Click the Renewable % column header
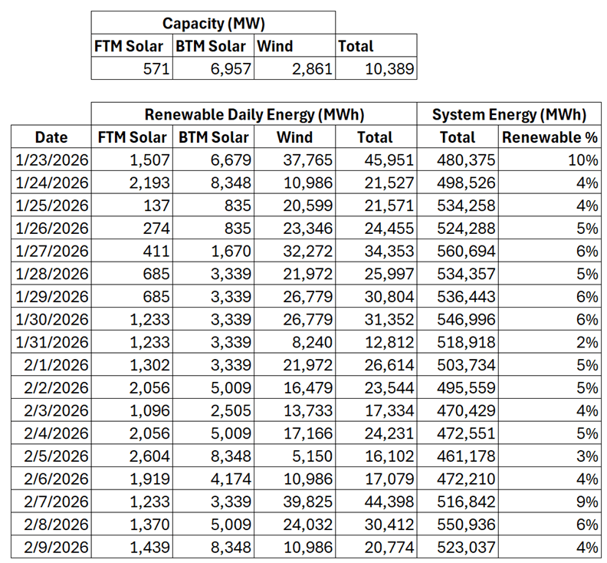Viewport: 607px width, 563px height. (549, 137)
